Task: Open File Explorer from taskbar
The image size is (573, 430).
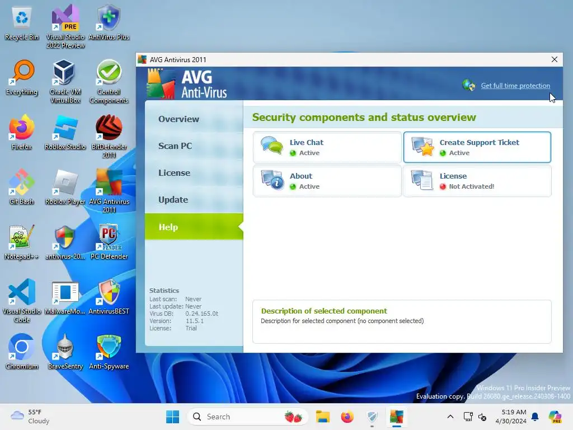Action: coord(323,417)
